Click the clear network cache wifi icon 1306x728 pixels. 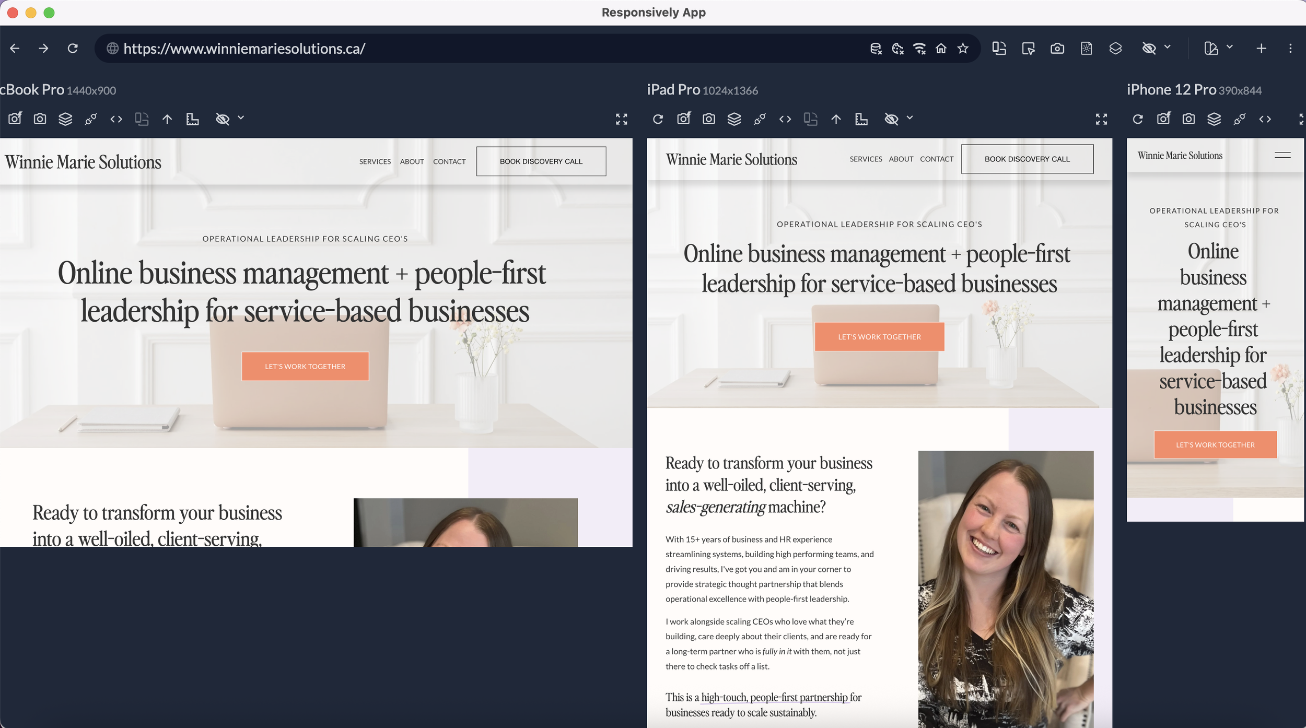click(x=919, y=49)
